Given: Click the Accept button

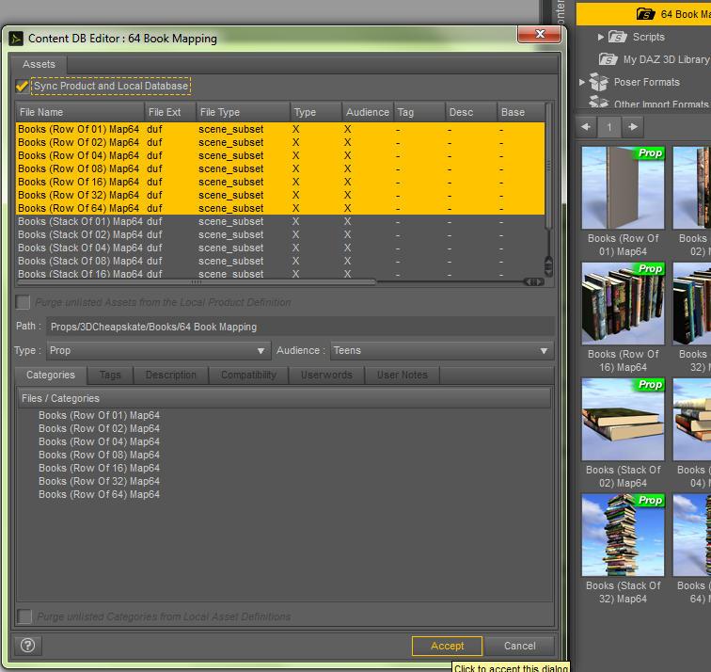Looking at the screenshot, I should (447, 646).
